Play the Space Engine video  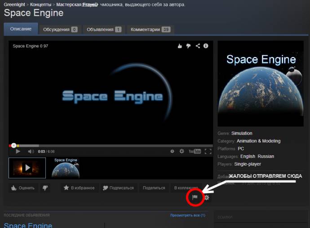pyautogui.click(x=18, y=151)
